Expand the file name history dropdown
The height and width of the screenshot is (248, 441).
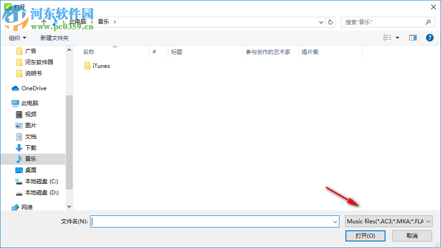click(335, 221)
